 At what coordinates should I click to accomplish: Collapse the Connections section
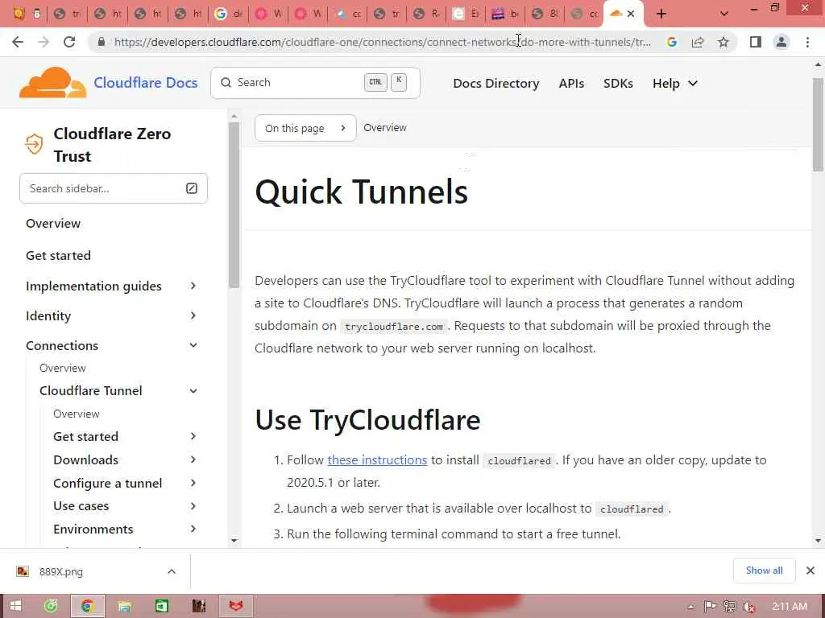coord(193,345)
